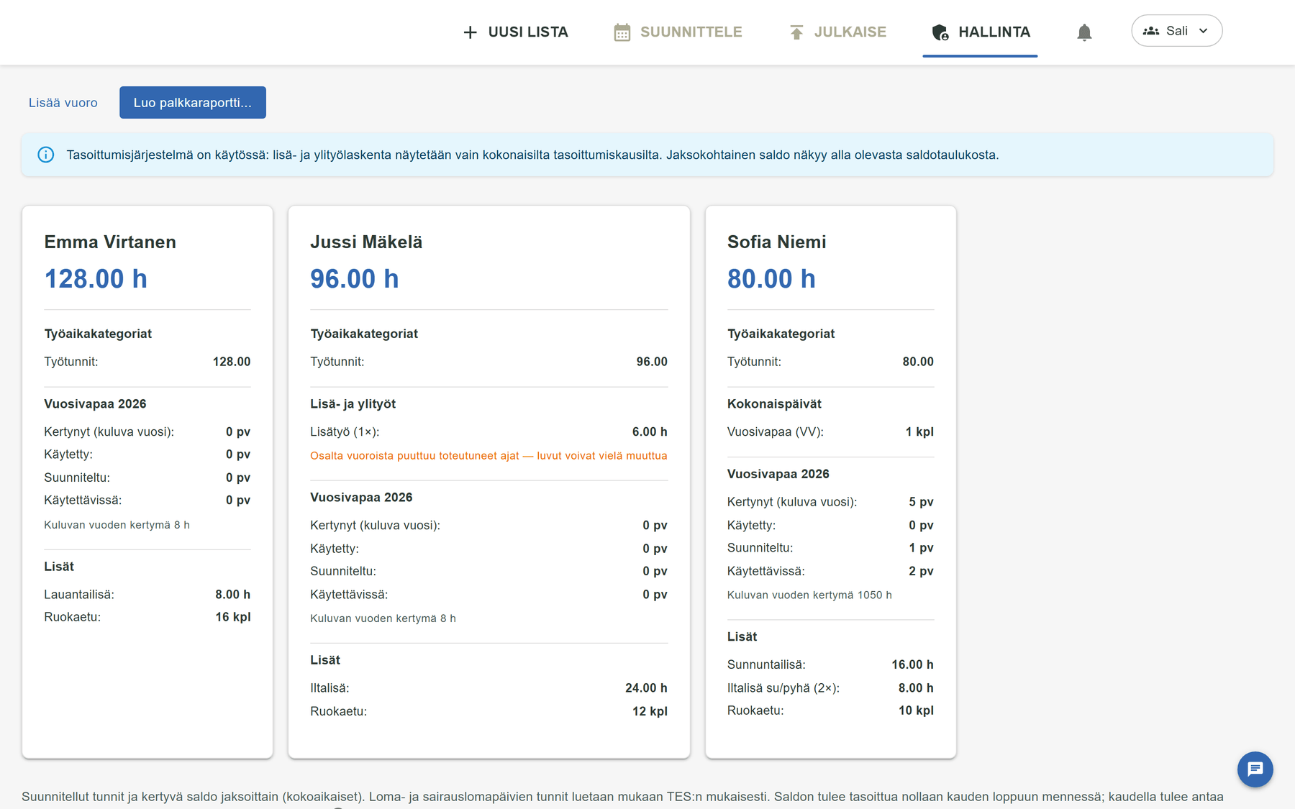This screenshot has height=809, width=1295.
Task: Click the Lisää vuoro link
Action: click(x=63, y=103)
